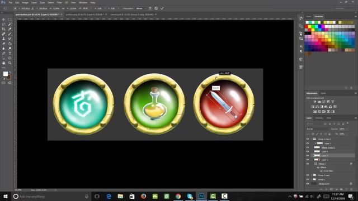Hide the Background layer
This screenshot has width=358, height=201.
click(308, 184)
